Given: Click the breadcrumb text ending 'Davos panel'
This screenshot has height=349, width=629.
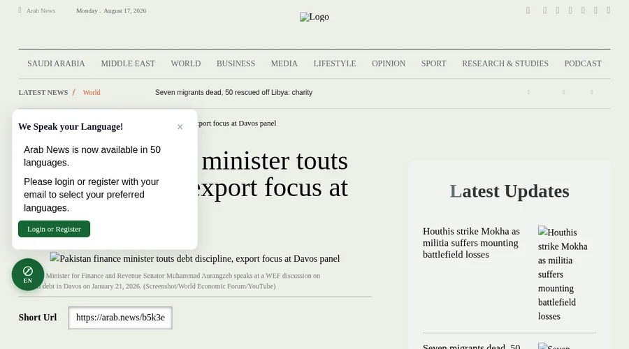Looking at the screenshot, I should (237, 124).
